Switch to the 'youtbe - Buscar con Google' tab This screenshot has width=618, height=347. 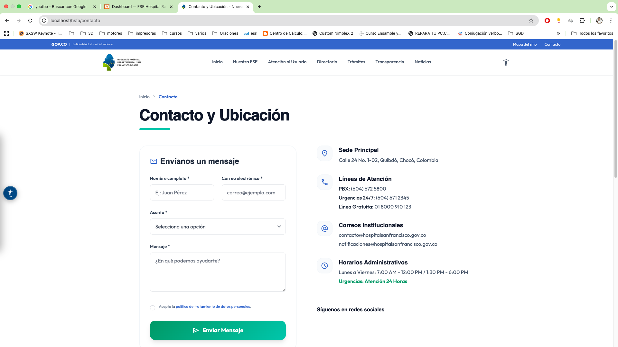point(61,7)
